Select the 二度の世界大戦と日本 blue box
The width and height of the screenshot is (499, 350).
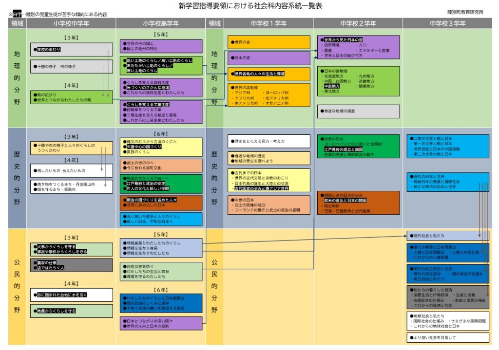(447, 146)
